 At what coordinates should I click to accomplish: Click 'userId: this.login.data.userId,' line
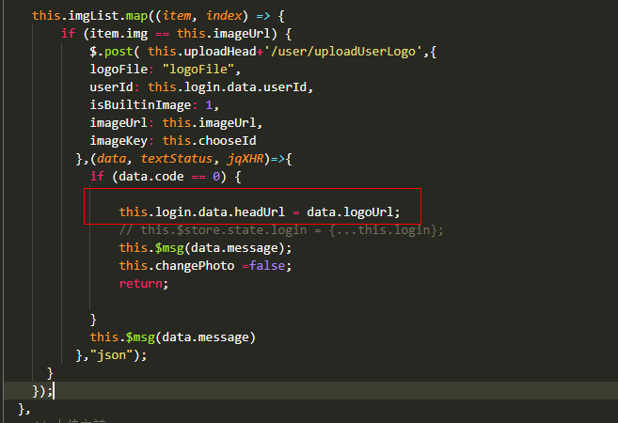click(201, 87)
